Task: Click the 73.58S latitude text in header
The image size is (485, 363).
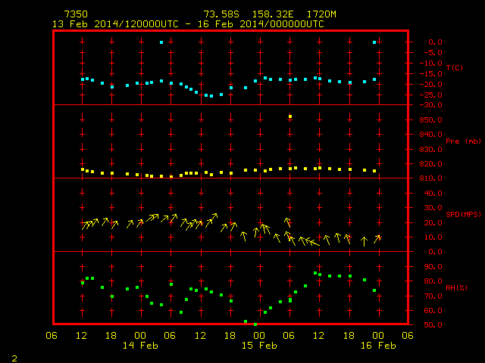Action: [x=221, y=14]
